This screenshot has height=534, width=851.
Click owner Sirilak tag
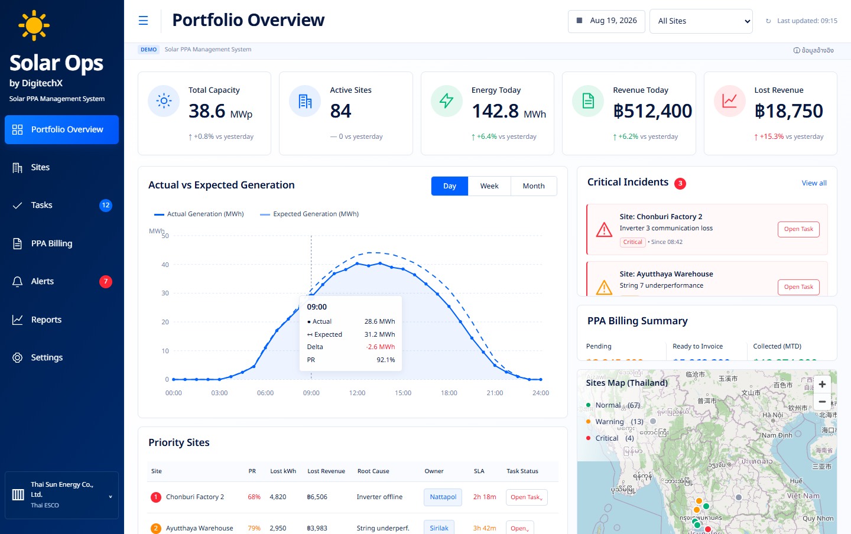pos(439,528)
